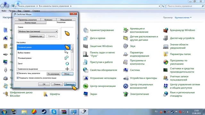Click the Отмена button
This screenshot has width=205, height=115.
point(57,84)
